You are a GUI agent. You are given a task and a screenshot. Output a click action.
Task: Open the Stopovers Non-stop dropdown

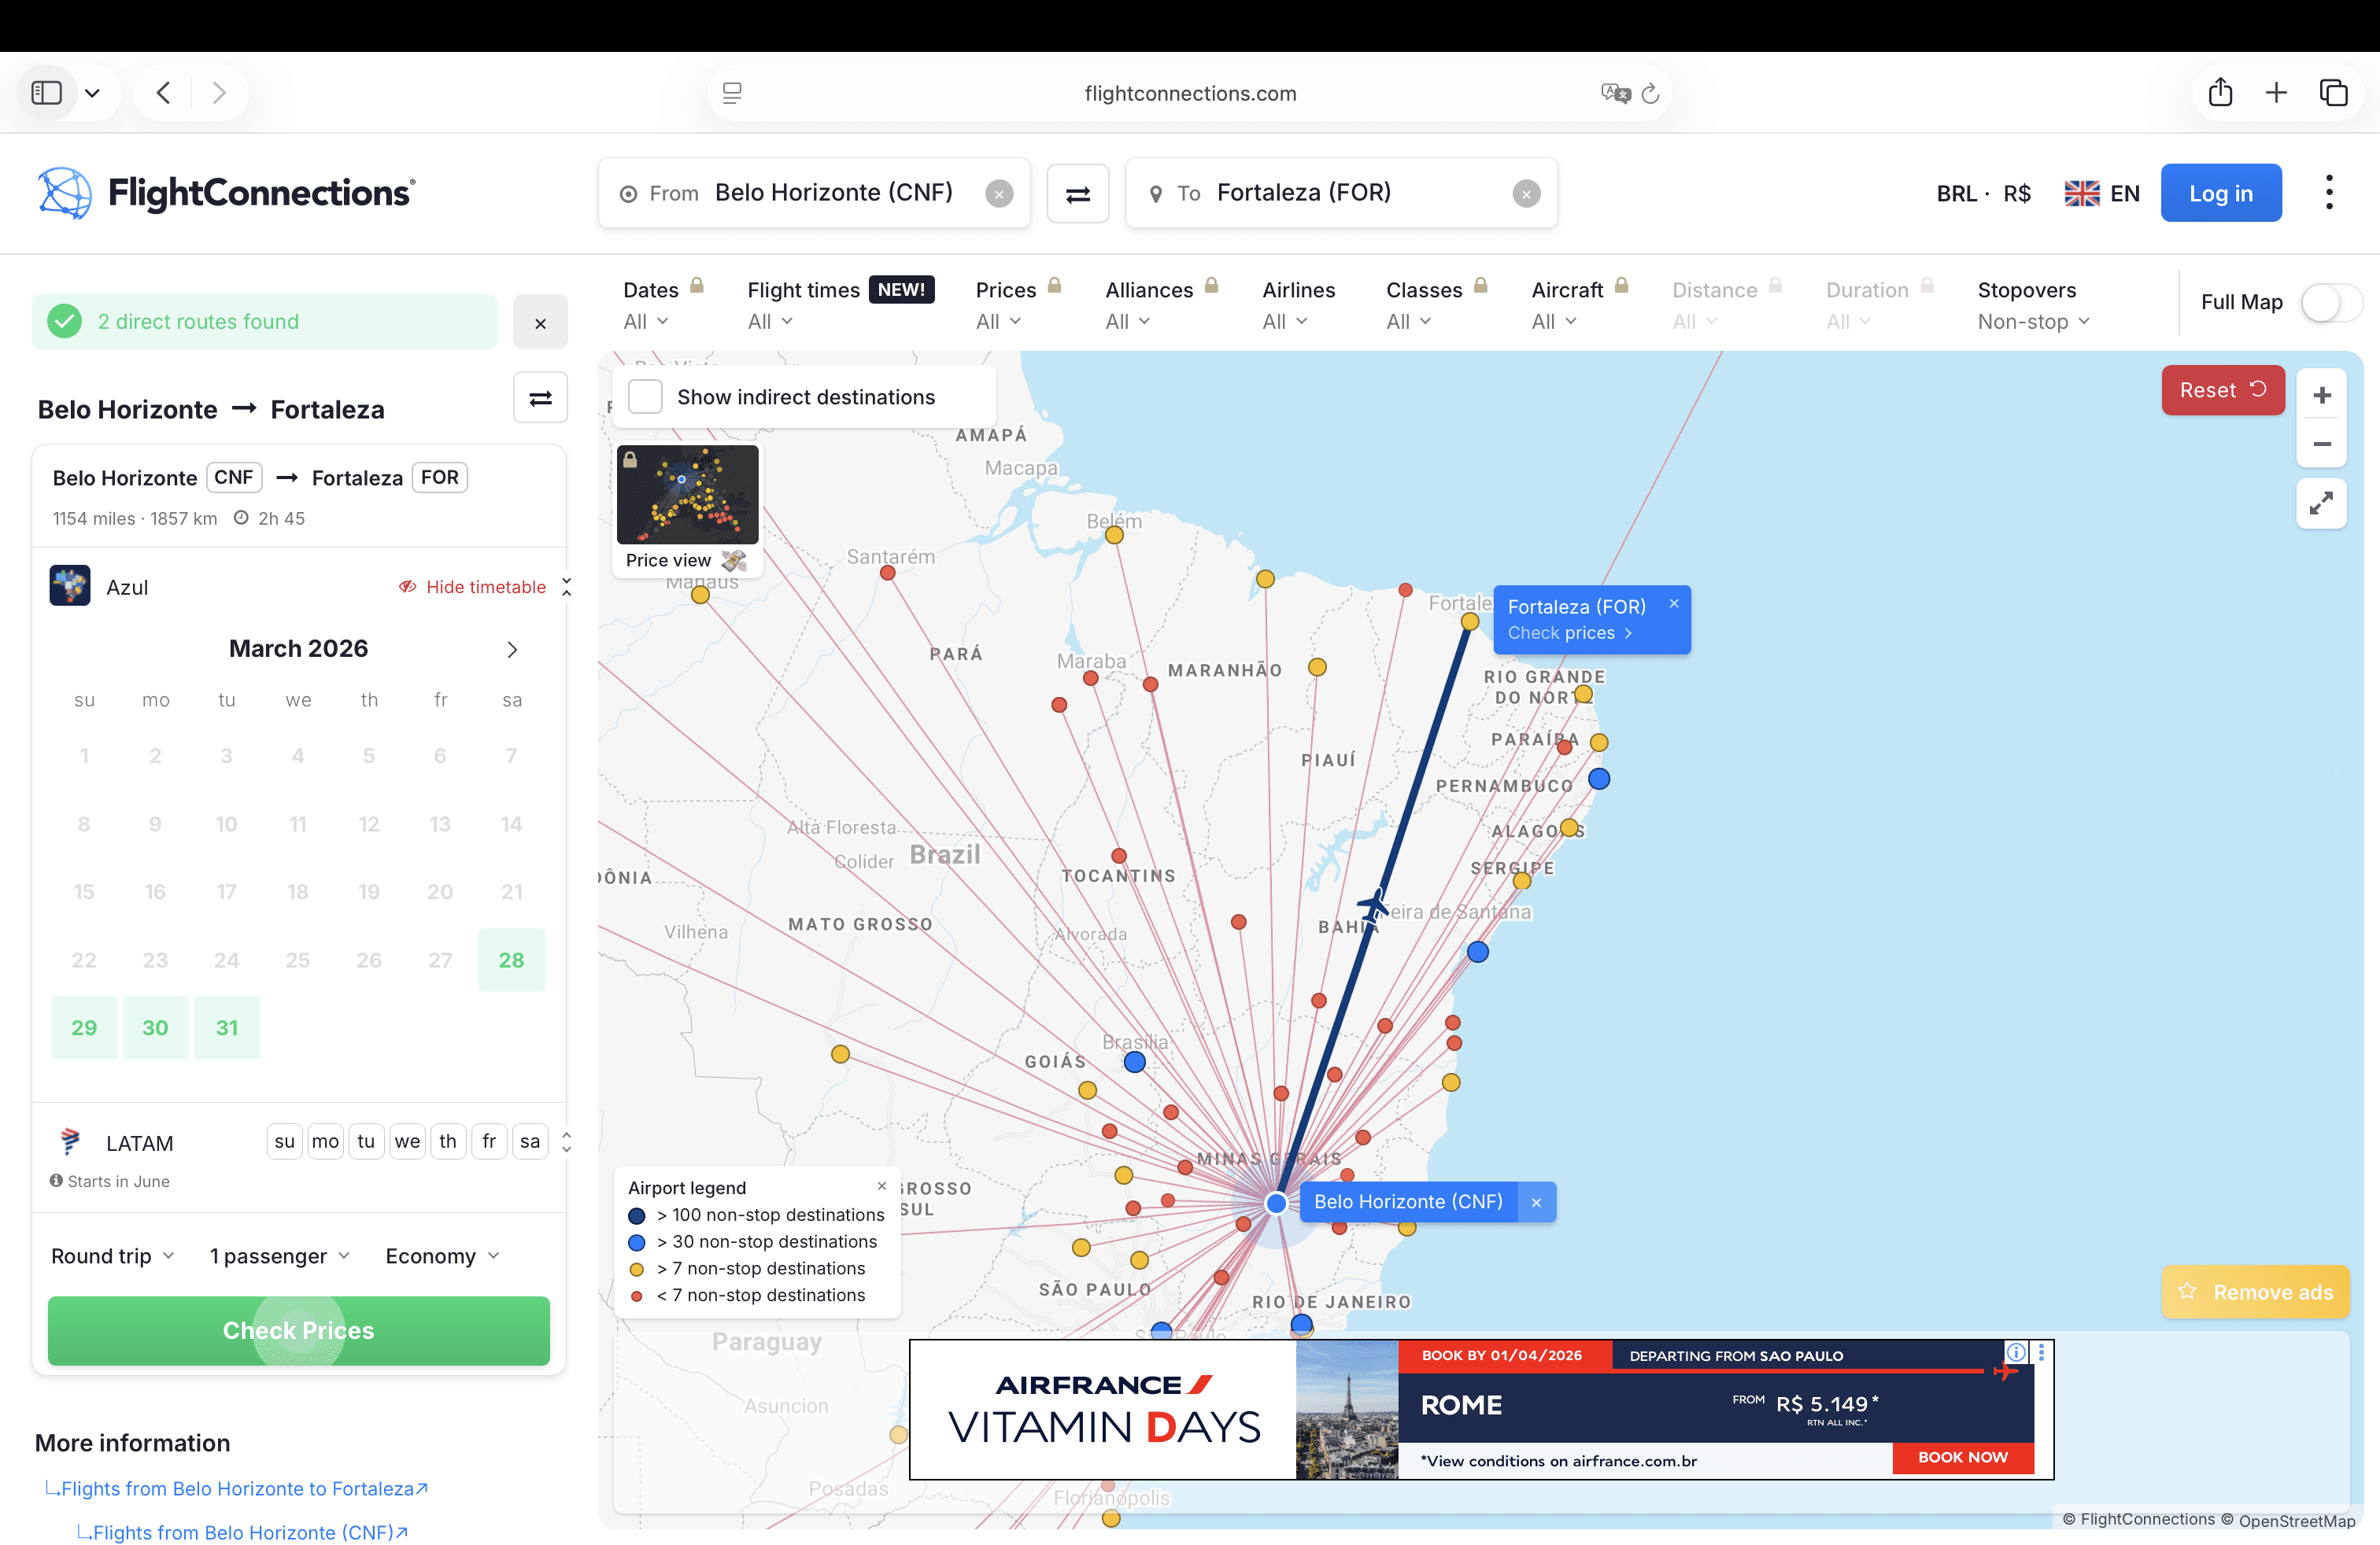(2030, 321)
